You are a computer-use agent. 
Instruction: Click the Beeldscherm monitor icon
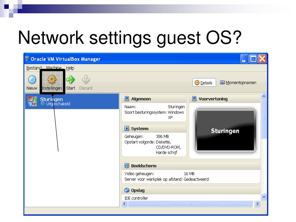click(127, 166)
